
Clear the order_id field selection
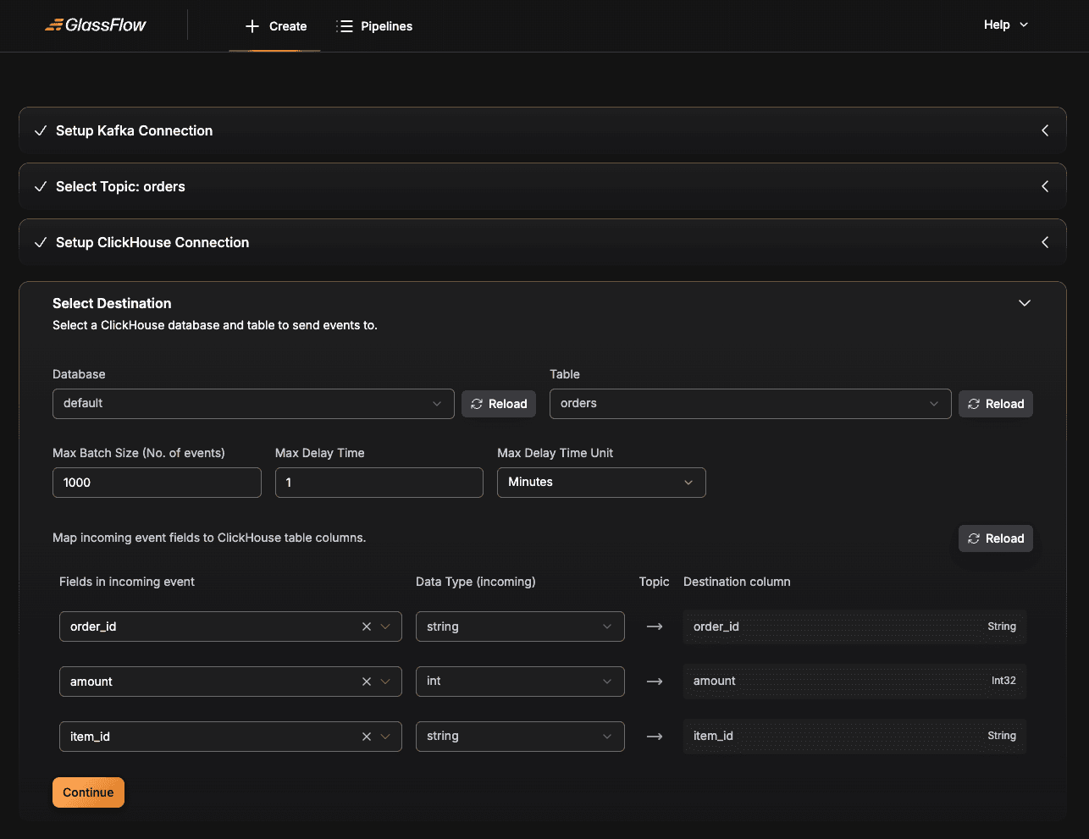point(367,626)
